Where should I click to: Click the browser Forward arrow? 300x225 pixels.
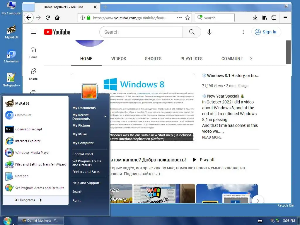tap(38, 18)
